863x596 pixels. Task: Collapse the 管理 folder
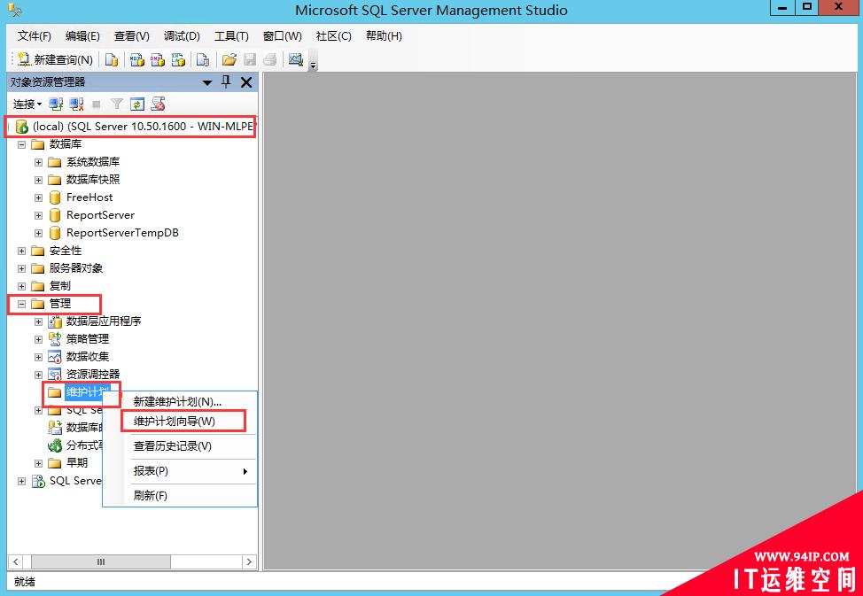click(21, 304)
